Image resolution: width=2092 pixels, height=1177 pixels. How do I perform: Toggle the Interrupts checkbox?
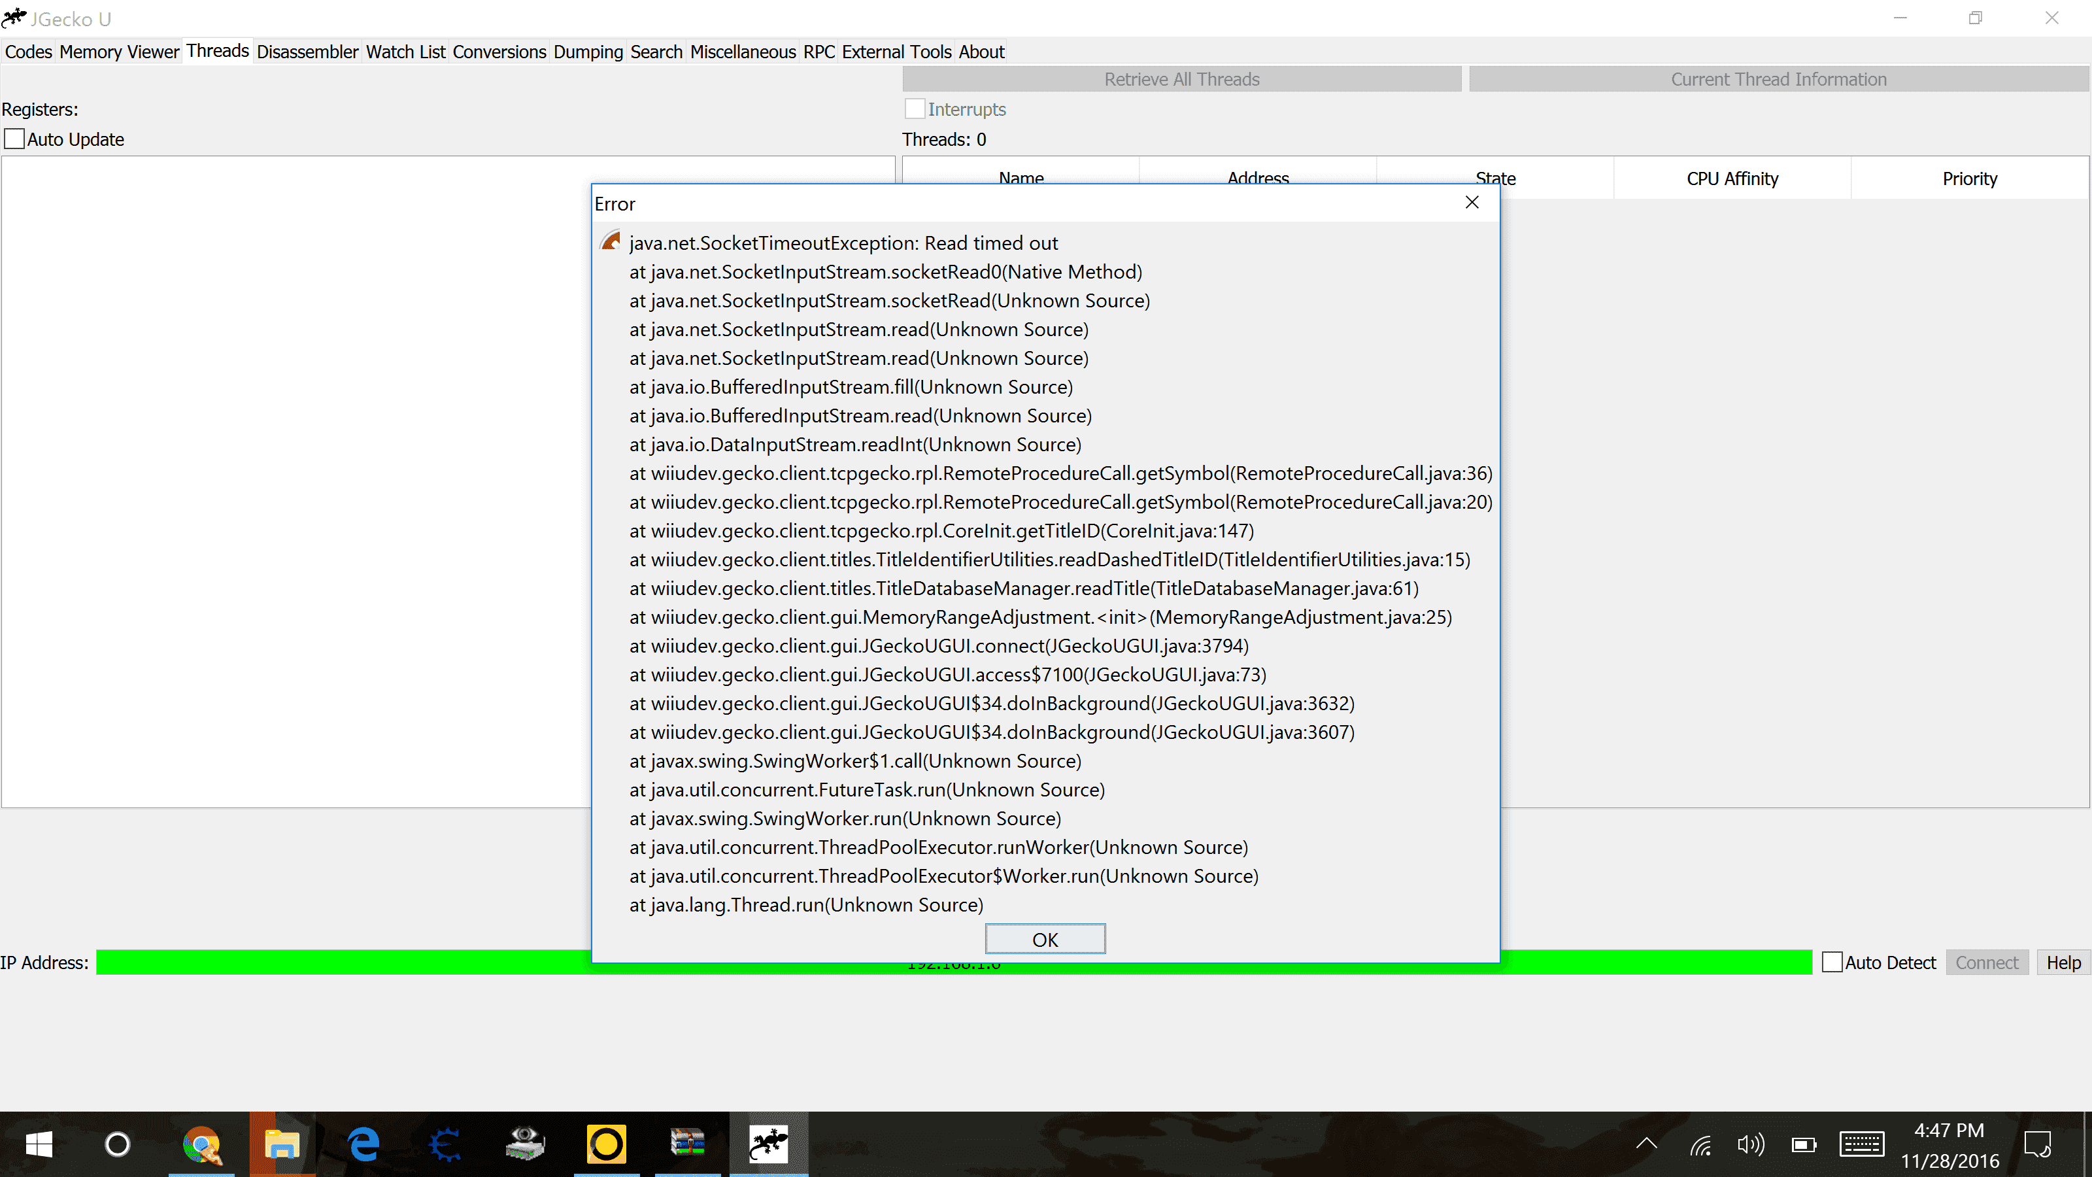click(915, 109)
